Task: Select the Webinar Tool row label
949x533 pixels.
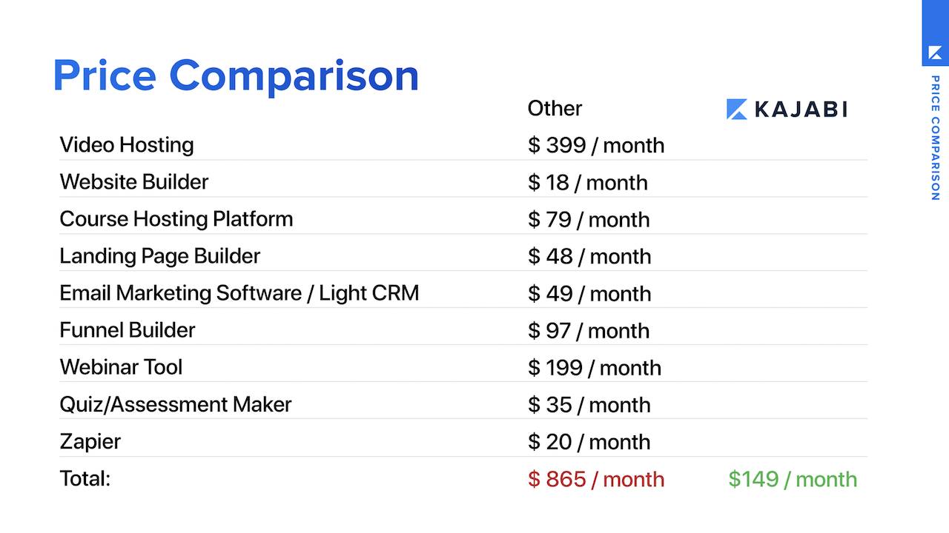Action: pos(121,366)
